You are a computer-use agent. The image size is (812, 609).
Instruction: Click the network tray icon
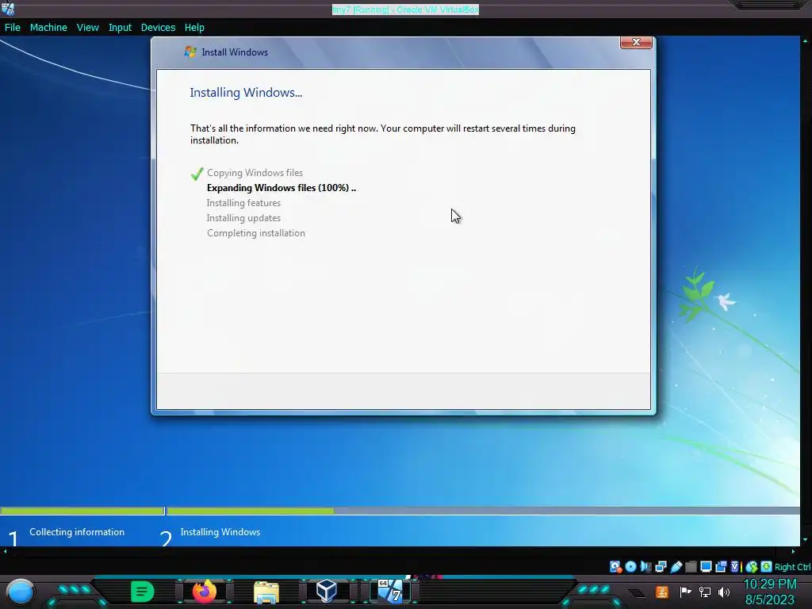pyautogui.click(x=705, y=592)
